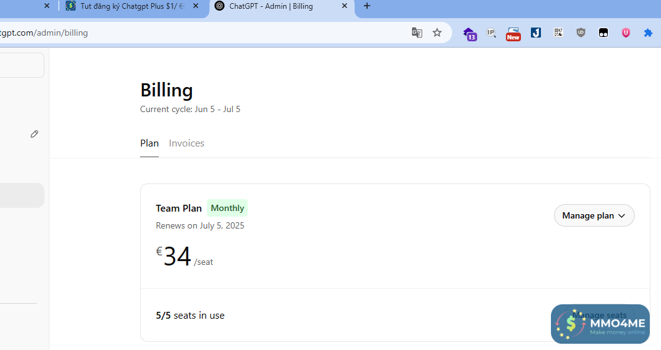
Task: Select the Plan tab
Action: tap(149, 143)
